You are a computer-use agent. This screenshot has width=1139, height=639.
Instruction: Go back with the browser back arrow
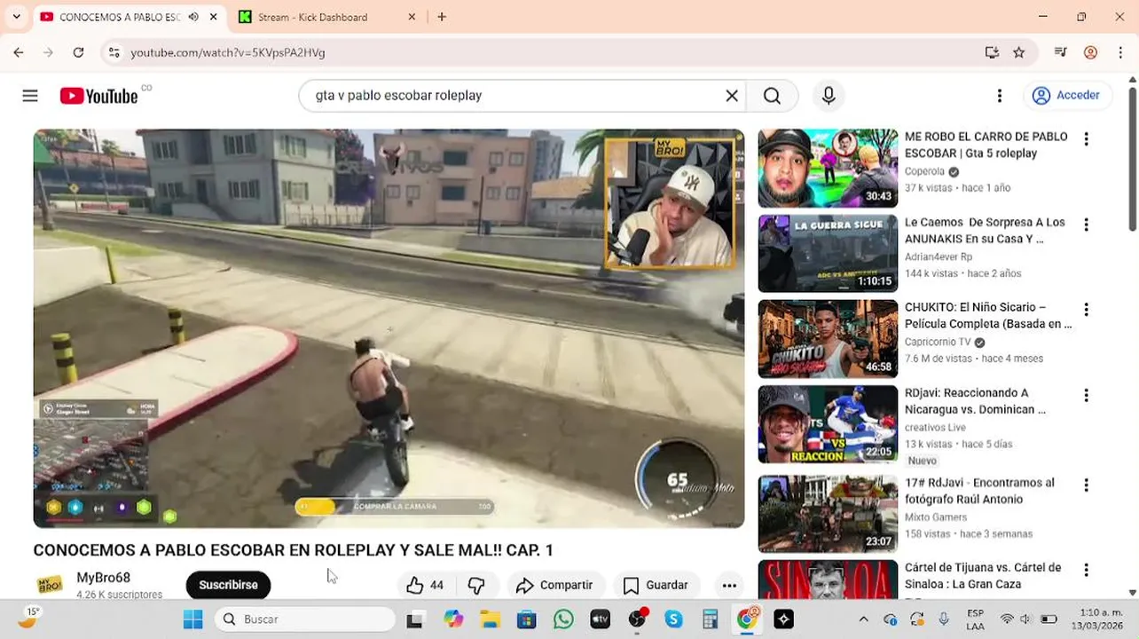[x=19, y=52]
